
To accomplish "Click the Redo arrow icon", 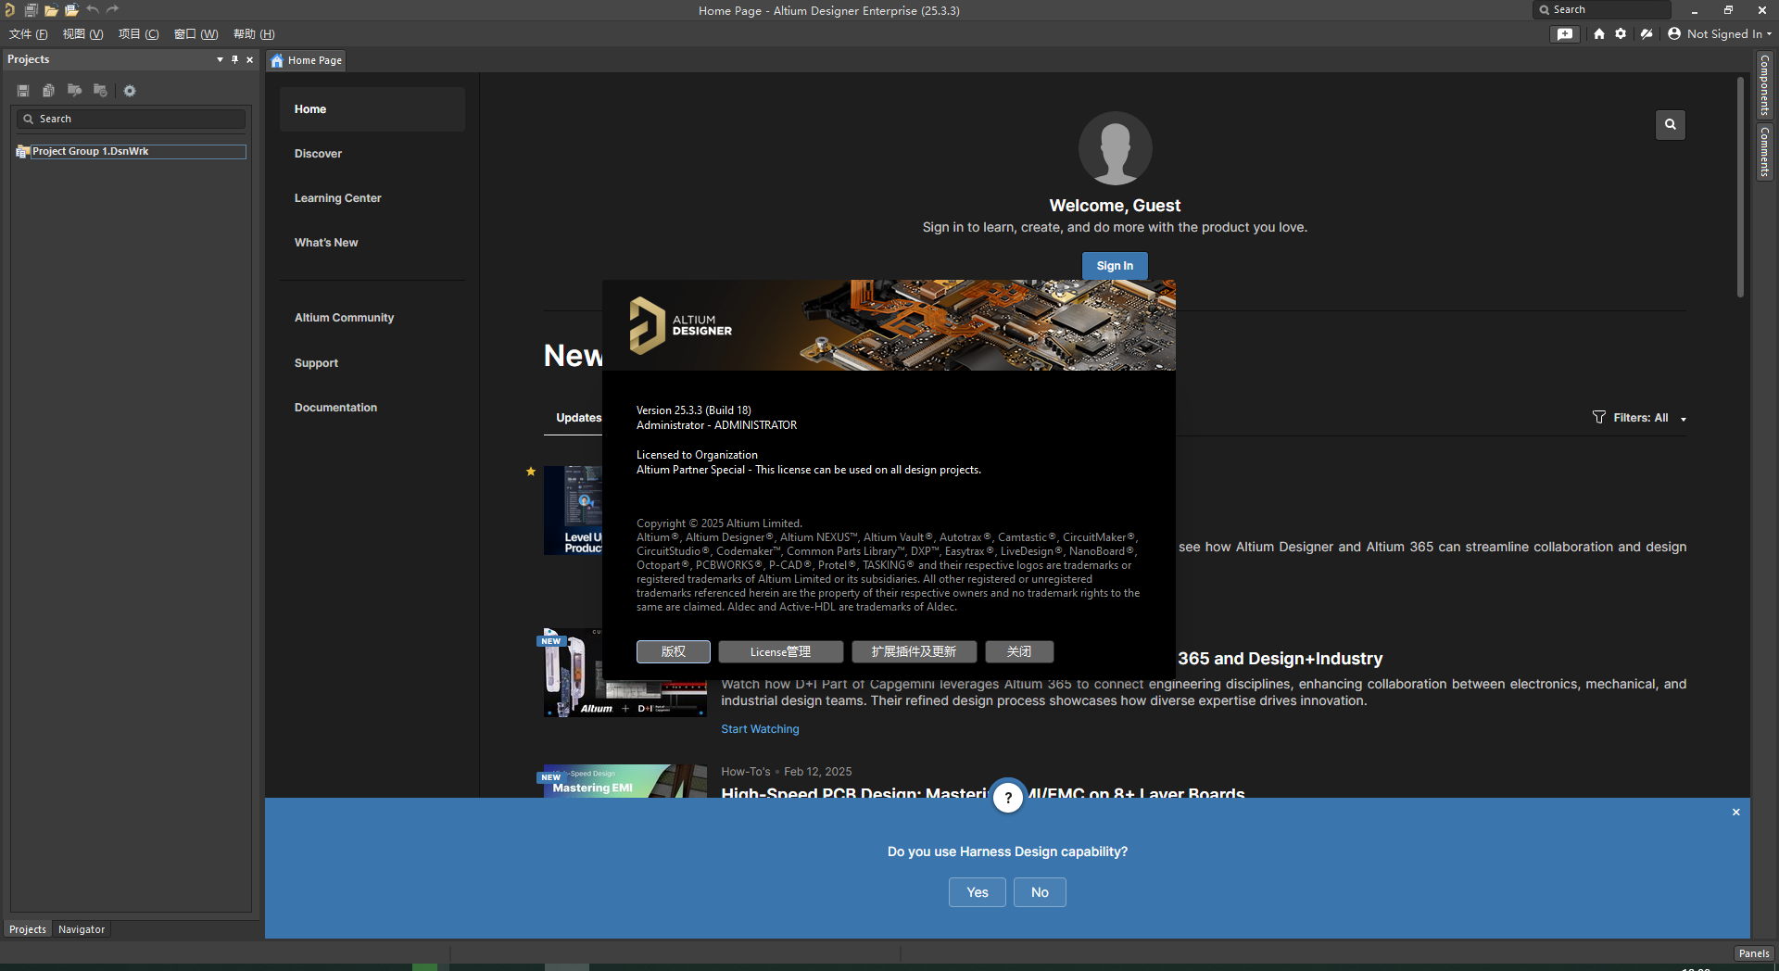I will pyautogui.click(x=113, y=10).
